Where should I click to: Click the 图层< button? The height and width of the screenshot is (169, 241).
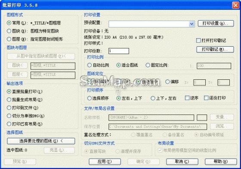coord(17,75)
